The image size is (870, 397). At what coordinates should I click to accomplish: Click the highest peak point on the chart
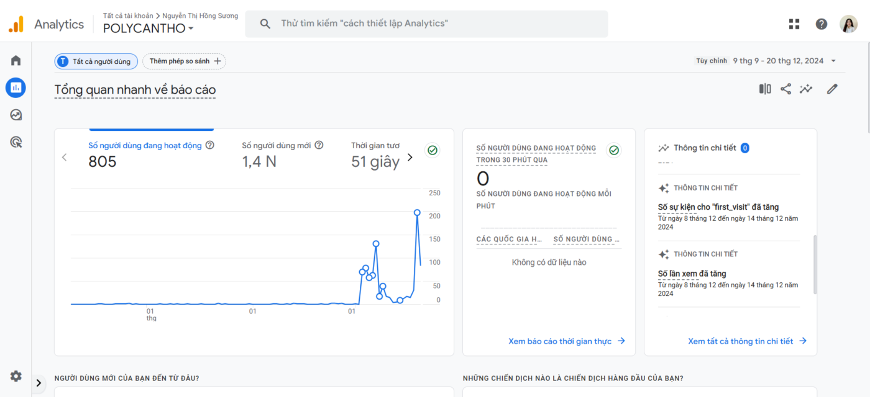click(417, 213)
